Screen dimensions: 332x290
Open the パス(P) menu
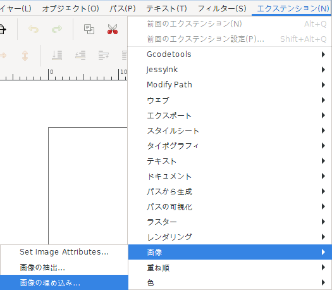(x=123, y=8)
